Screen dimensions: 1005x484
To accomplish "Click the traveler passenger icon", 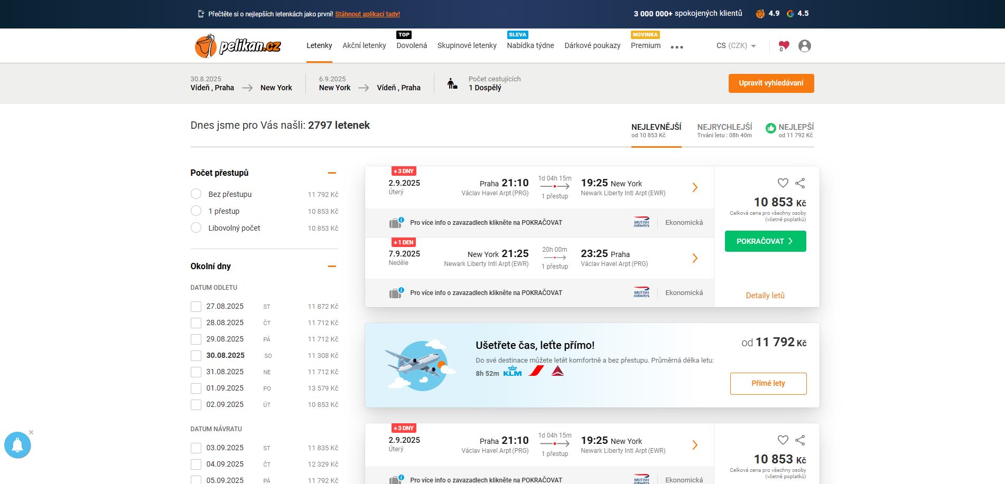I will coord(452,83).
